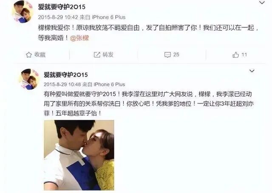Like the first post with thumbs-up icon

coord(235,55)
